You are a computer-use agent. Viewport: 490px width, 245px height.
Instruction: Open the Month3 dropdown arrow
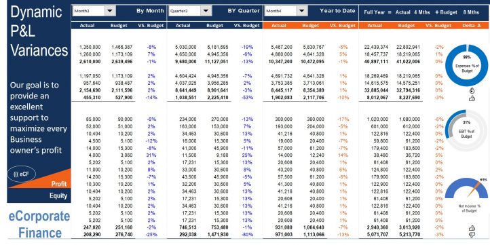pyautogui.click(x=110, y=11)
